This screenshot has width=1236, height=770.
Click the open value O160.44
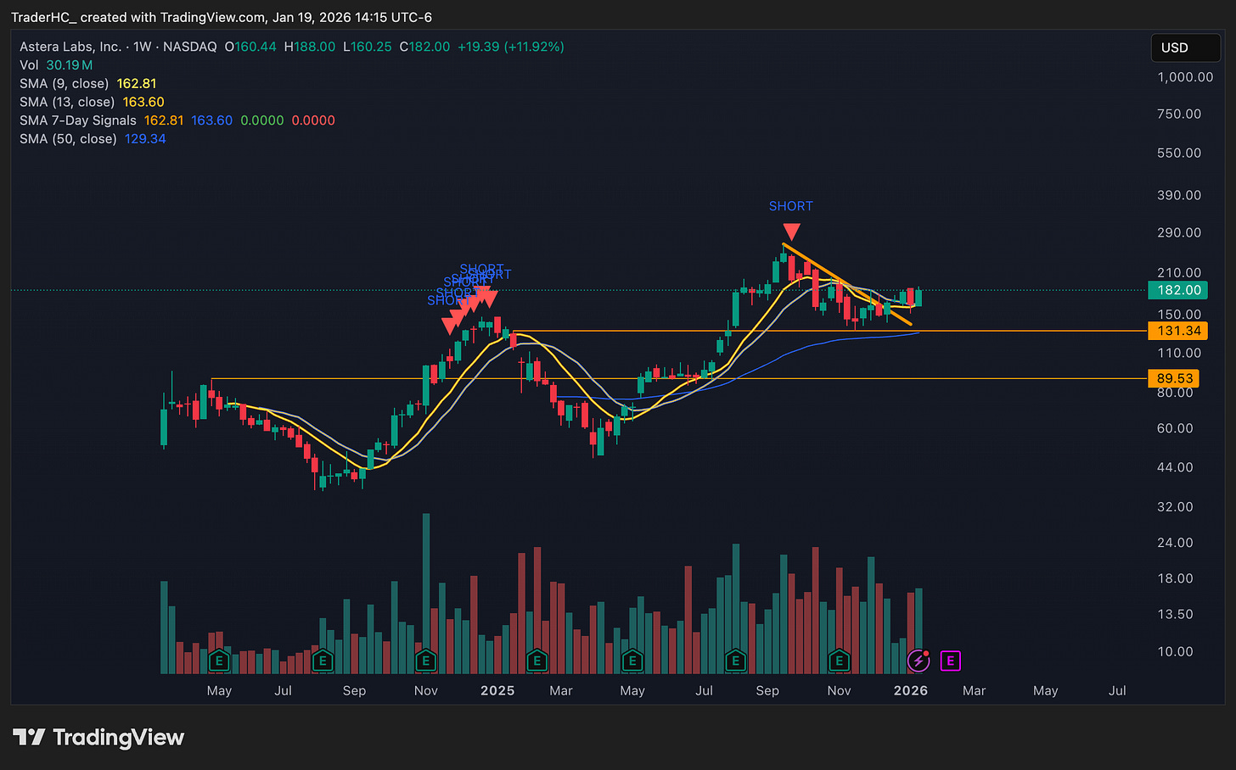[250, 47]
